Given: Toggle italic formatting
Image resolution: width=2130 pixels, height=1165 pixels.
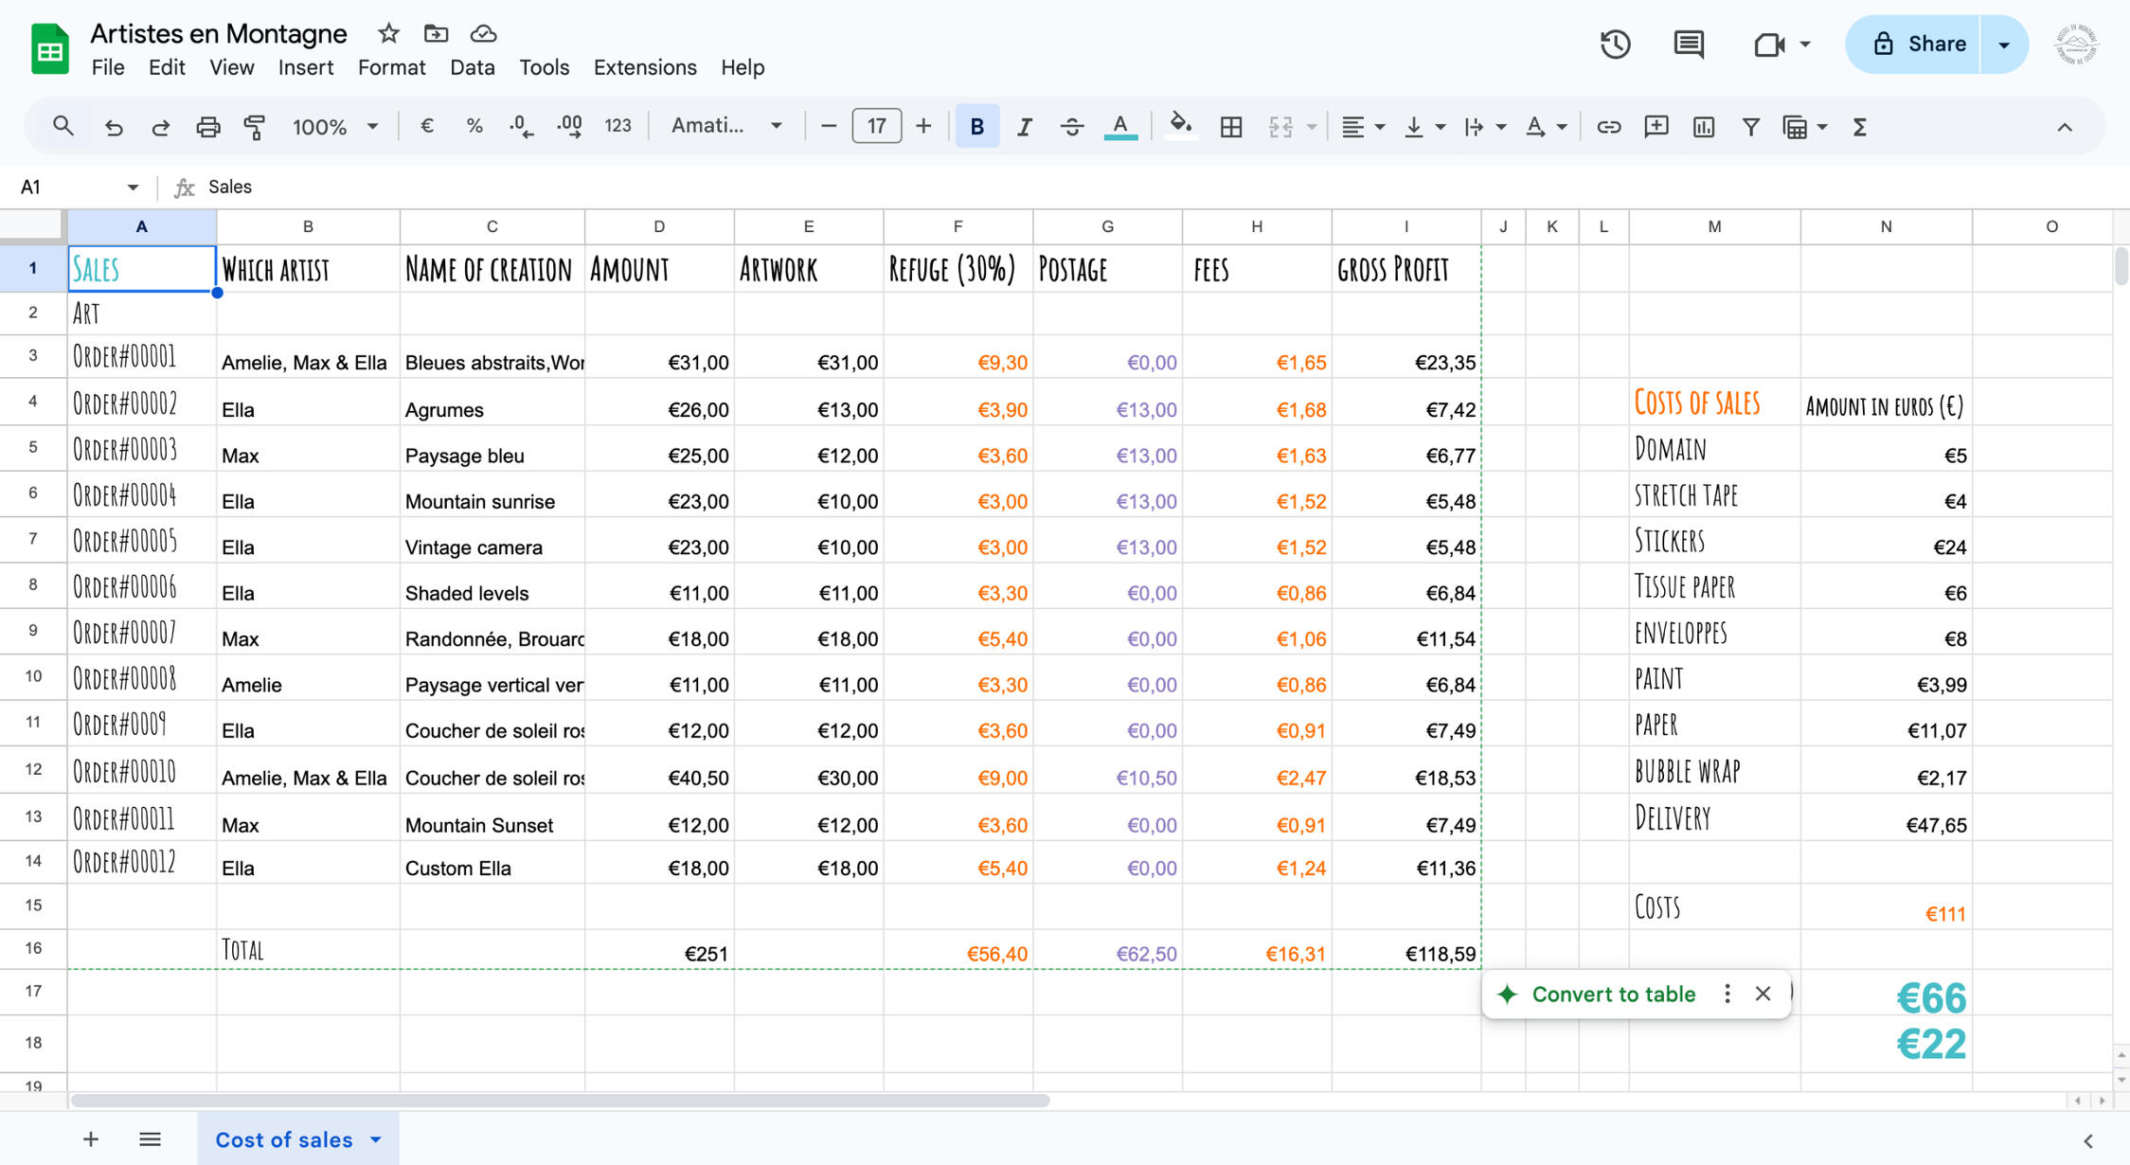Looking at the screenshot, I should point(1024,127).
